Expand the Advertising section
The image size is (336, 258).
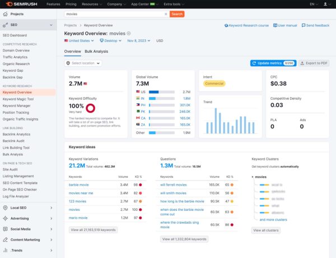[x=51, y=218]
